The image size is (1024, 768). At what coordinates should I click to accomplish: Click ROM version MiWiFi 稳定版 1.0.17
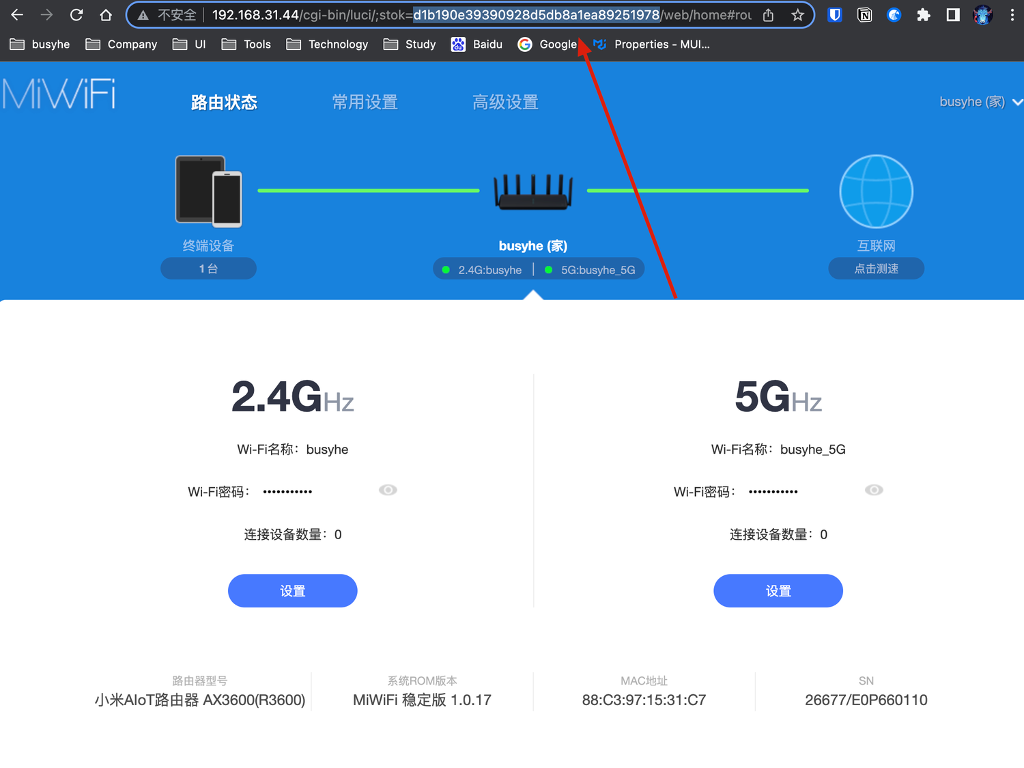[x=422, y=700]
